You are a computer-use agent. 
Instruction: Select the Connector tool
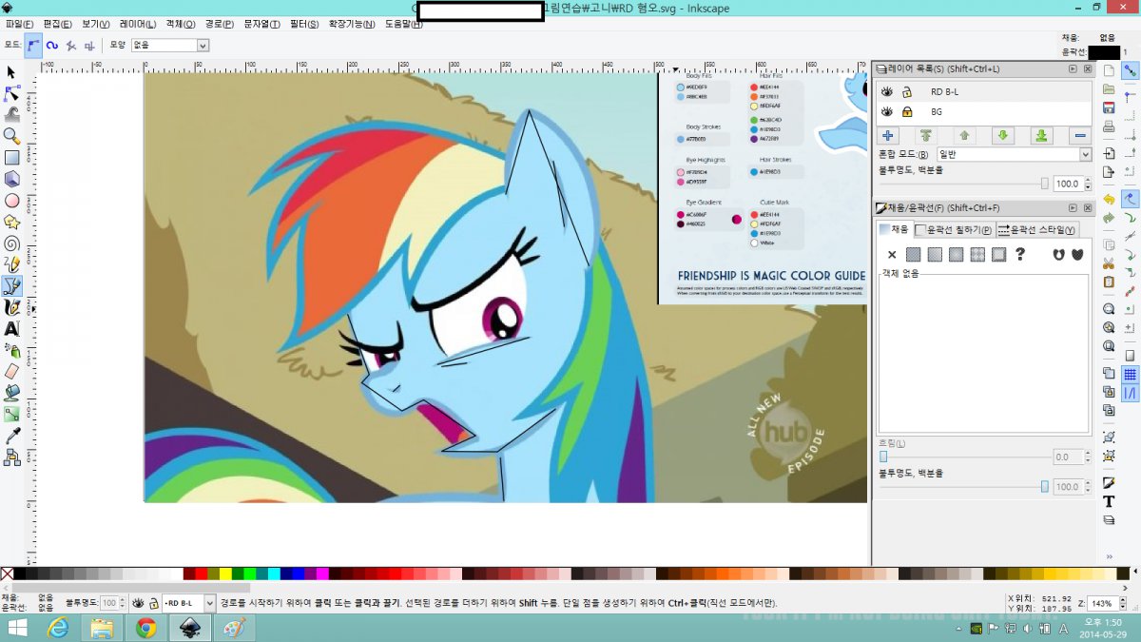click(x=11, y=457)
